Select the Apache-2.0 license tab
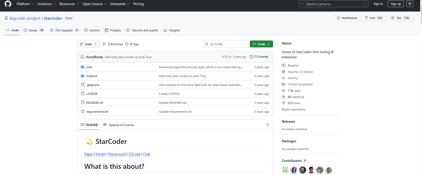The width and height of the screenshot is (422, 175). point(118,125)
